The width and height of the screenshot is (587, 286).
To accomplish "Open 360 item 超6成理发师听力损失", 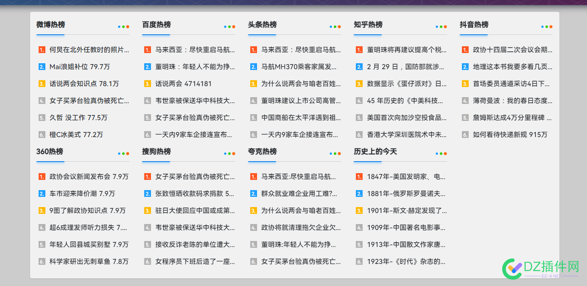I will point(88,227).
